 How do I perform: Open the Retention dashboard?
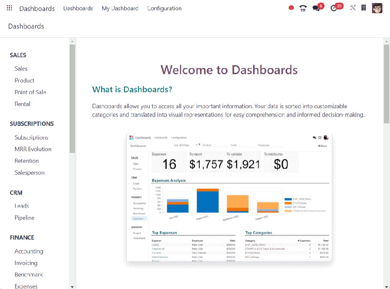(27, 161)
